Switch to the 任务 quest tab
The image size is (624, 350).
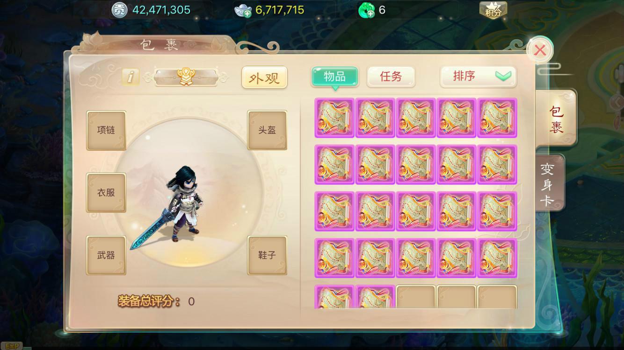coord(391,77)
